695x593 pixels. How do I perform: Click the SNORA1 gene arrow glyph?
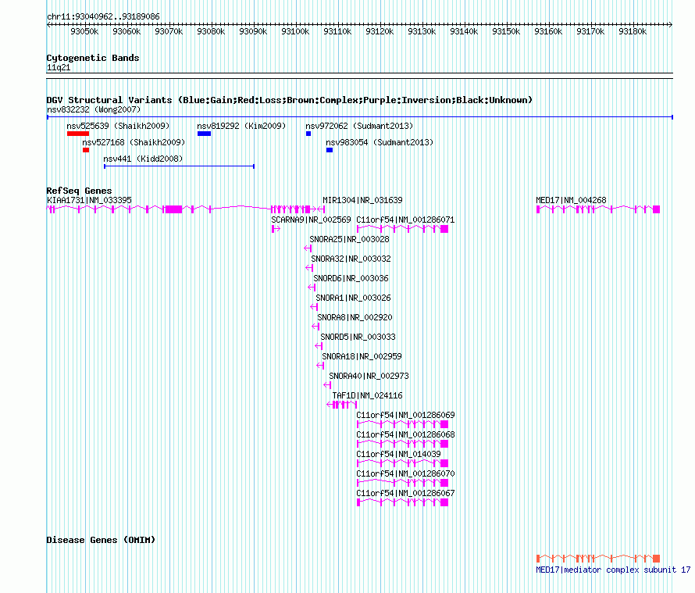tap(314, 307)
